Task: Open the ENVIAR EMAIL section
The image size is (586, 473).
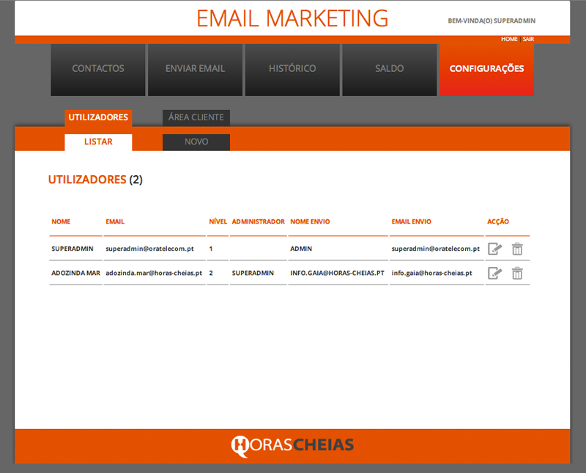Action: (x=195, y=70)
